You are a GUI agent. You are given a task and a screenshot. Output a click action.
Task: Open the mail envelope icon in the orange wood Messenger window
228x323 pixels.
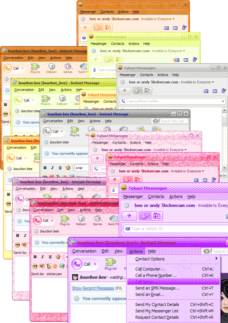pos(166,28)
